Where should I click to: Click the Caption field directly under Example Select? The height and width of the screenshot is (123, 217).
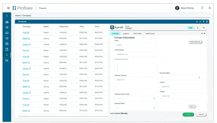(x=181, y=87)
